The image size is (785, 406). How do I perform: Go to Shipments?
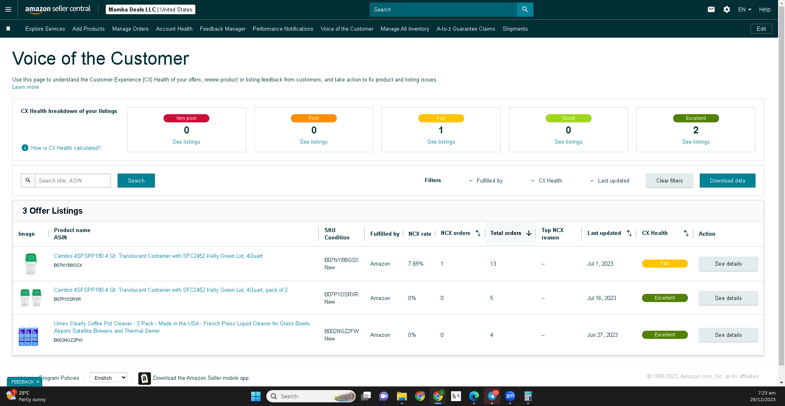(515, 29)
